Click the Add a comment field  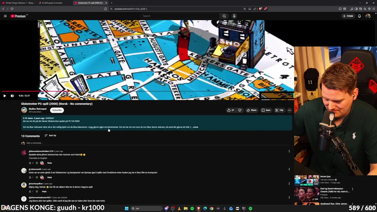pyautogui.click(x=158, y=143)
